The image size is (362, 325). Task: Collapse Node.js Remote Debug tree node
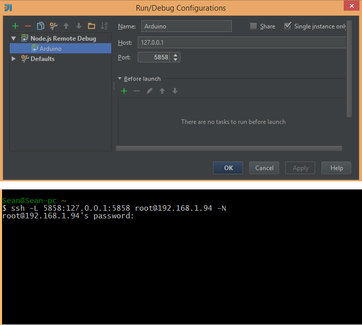pos(14,39)
